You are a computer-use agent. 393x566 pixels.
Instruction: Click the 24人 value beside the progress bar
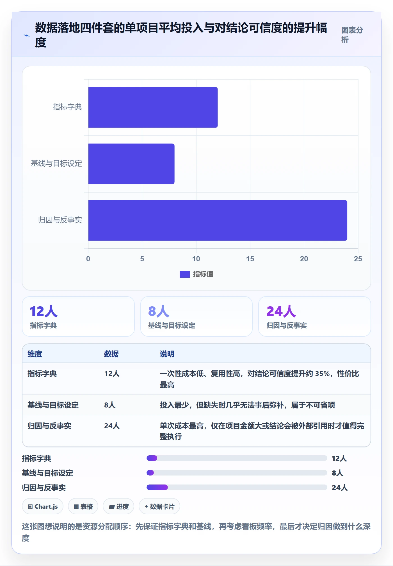[340, 488]
